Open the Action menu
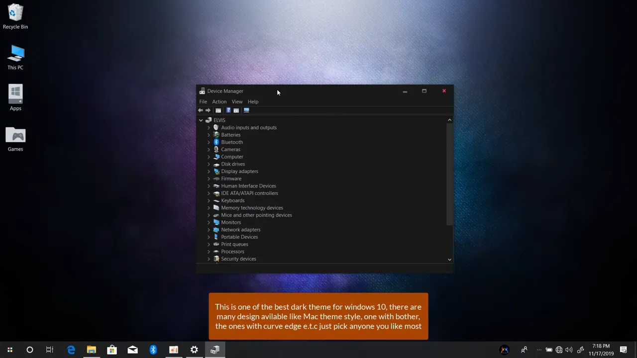 [x=219, y=101]
